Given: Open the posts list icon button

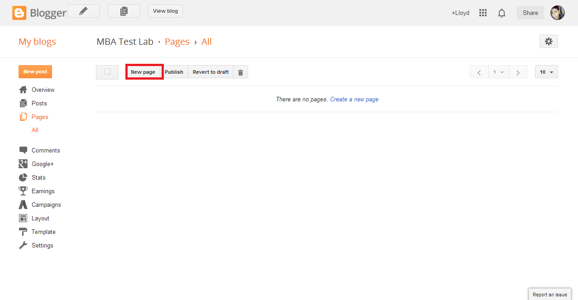Looking at the screenshot, I should click(x=124, y=11).
